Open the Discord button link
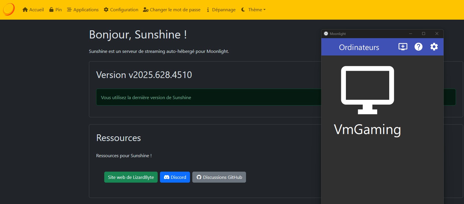 point(175,177)
